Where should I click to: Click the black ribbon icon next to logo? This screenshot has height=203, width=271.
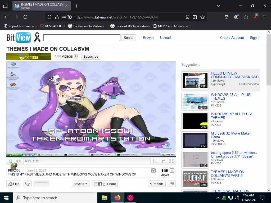coord(37,37)
